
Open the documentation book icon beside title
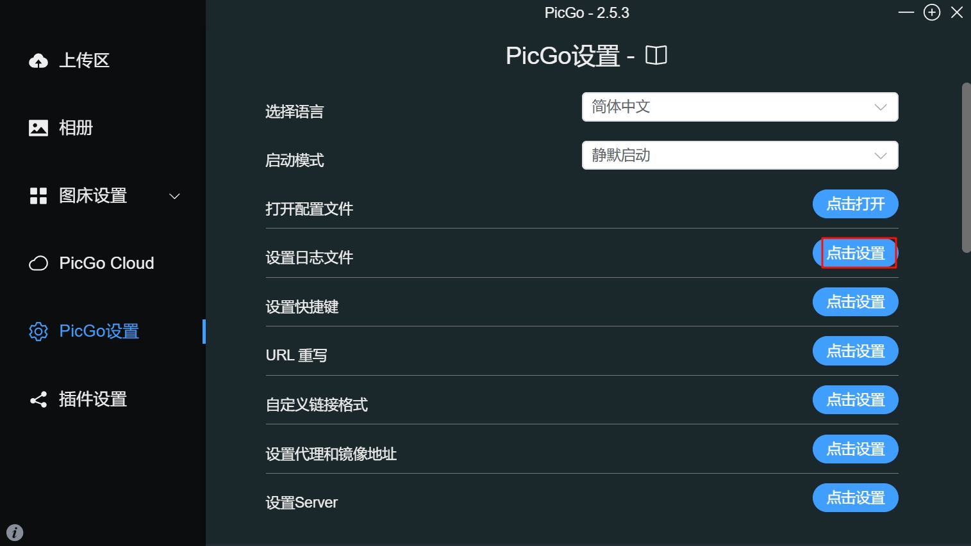(x=656, y=56)
